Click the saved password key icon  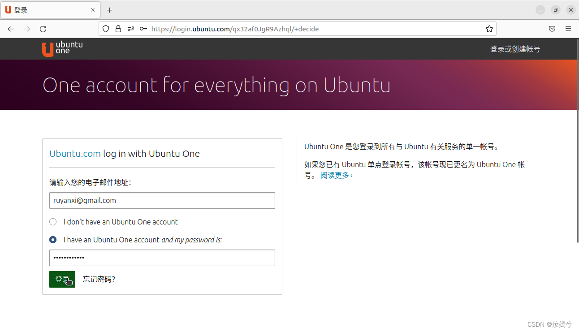pyautogui.click(x=143, y=29)
